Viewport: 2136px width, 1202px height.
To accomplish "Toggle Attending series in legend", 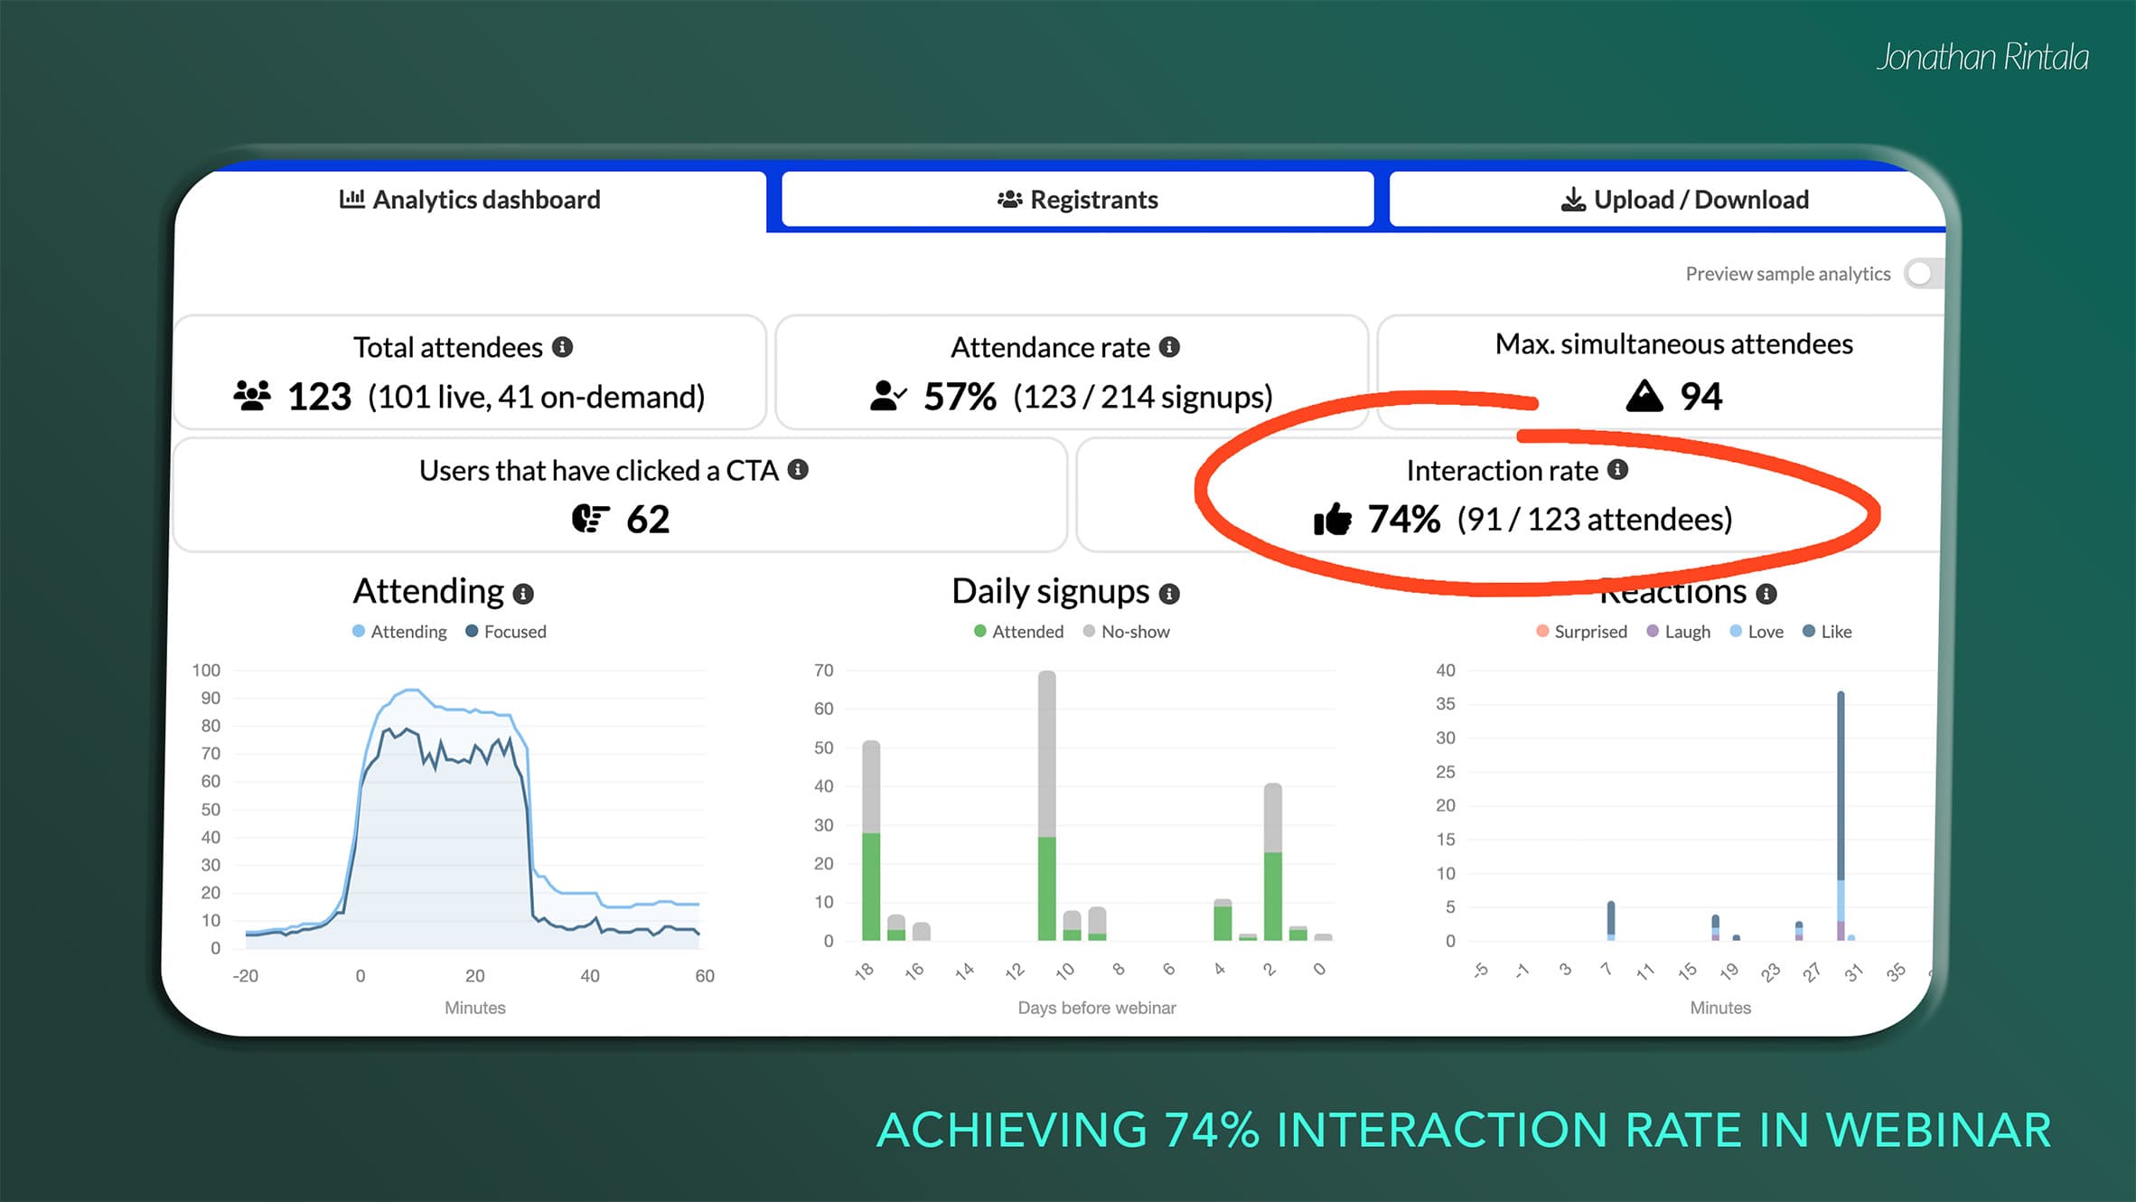I will click(x=399, y=632).
